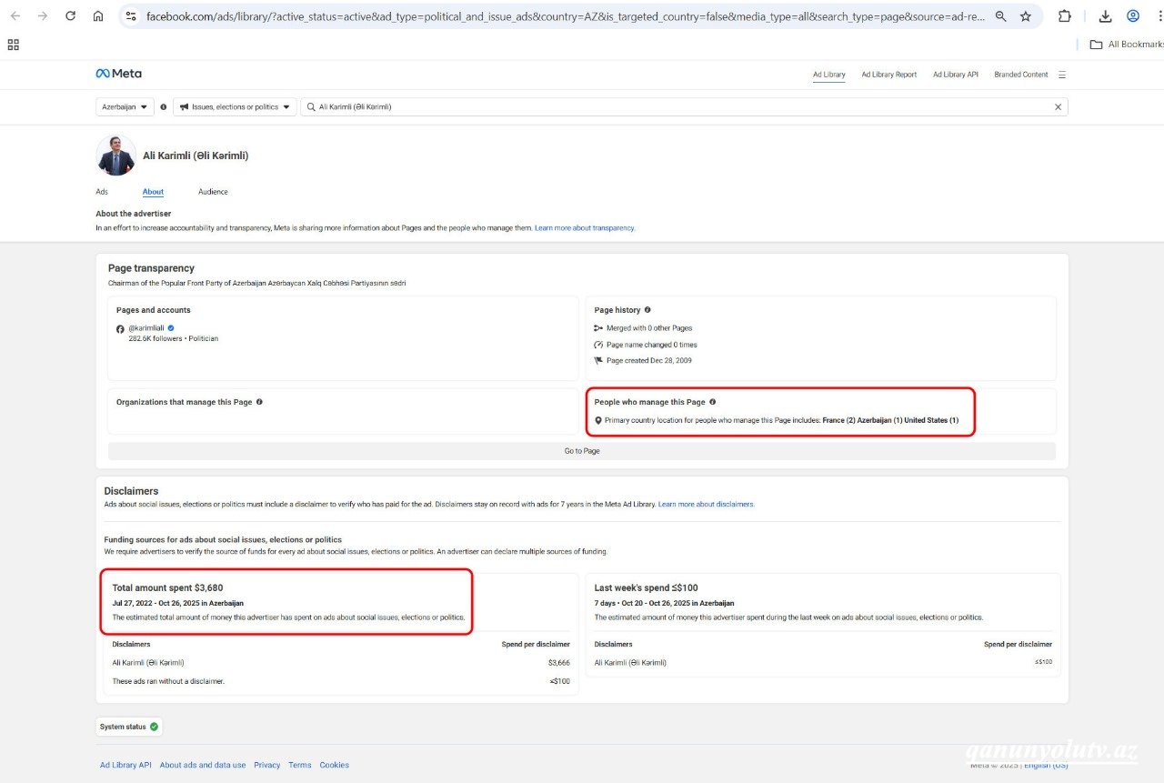1164x783 pixels.
Task: Click the Meta logo
Action: coord(118,74)
